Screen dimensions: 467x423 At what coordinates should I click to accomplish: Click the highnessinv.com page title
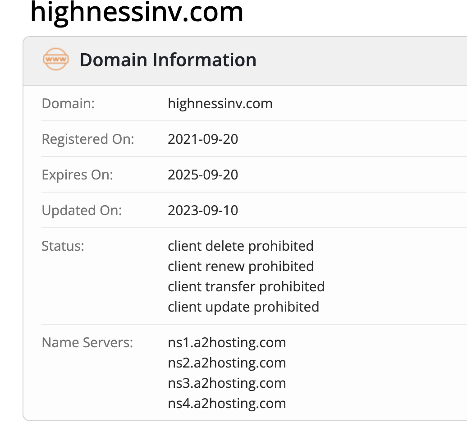point(137,13)
